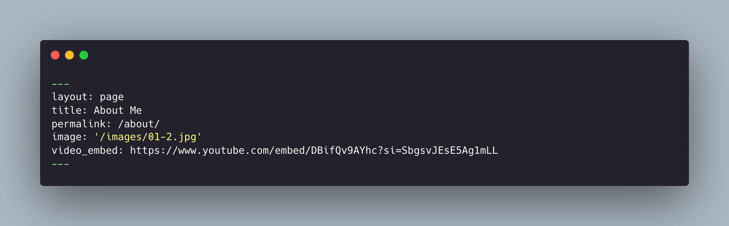This screenshot has height=226, width=729.
Task: Click the "image" key
Action: click(x=67, y=137)
